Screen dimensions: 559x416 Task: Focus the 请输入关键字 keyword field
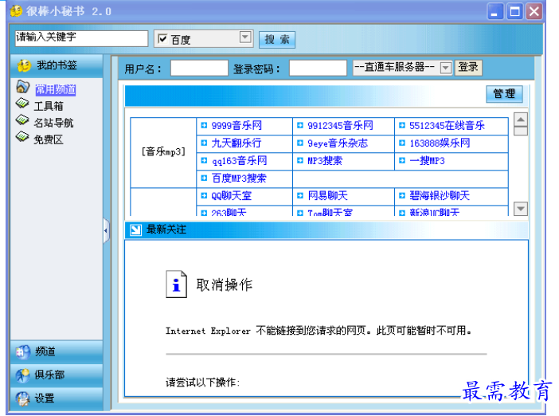(x=81, y=38)
